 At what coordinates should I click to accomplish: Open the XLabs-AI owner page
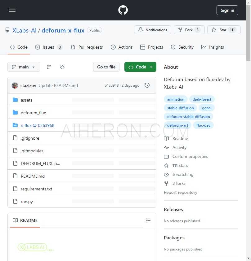[x=24, y=30]
